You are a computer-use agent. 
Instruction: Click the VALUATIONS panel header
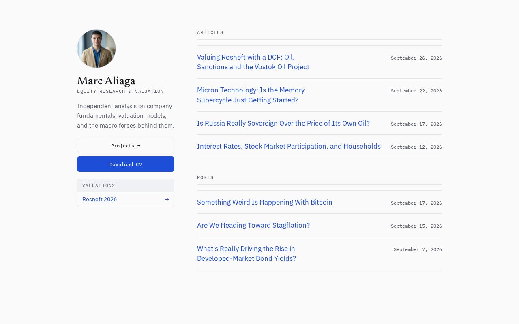click(126, 185)
